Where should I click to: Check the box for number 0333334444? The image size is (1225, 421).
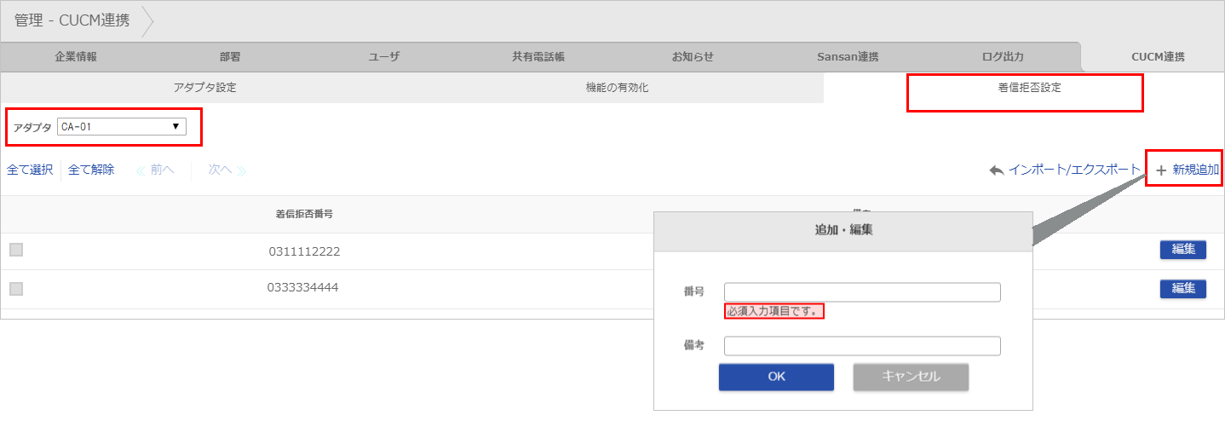pyautogui.click(x=16, y=289)
